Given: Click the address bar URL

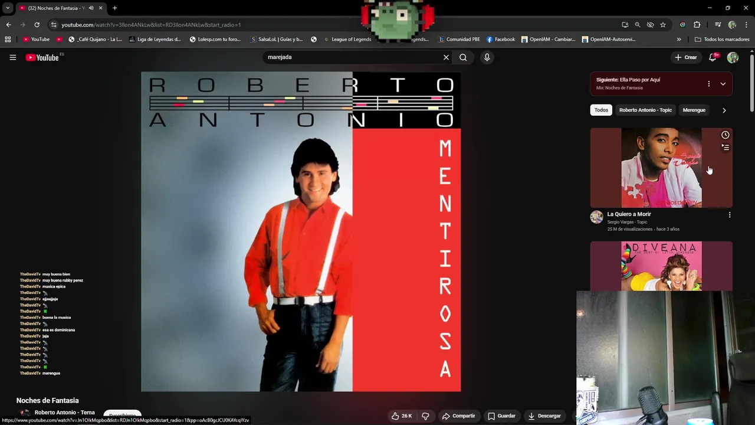Looking at the screenshot, I should [x=151, y=25].
